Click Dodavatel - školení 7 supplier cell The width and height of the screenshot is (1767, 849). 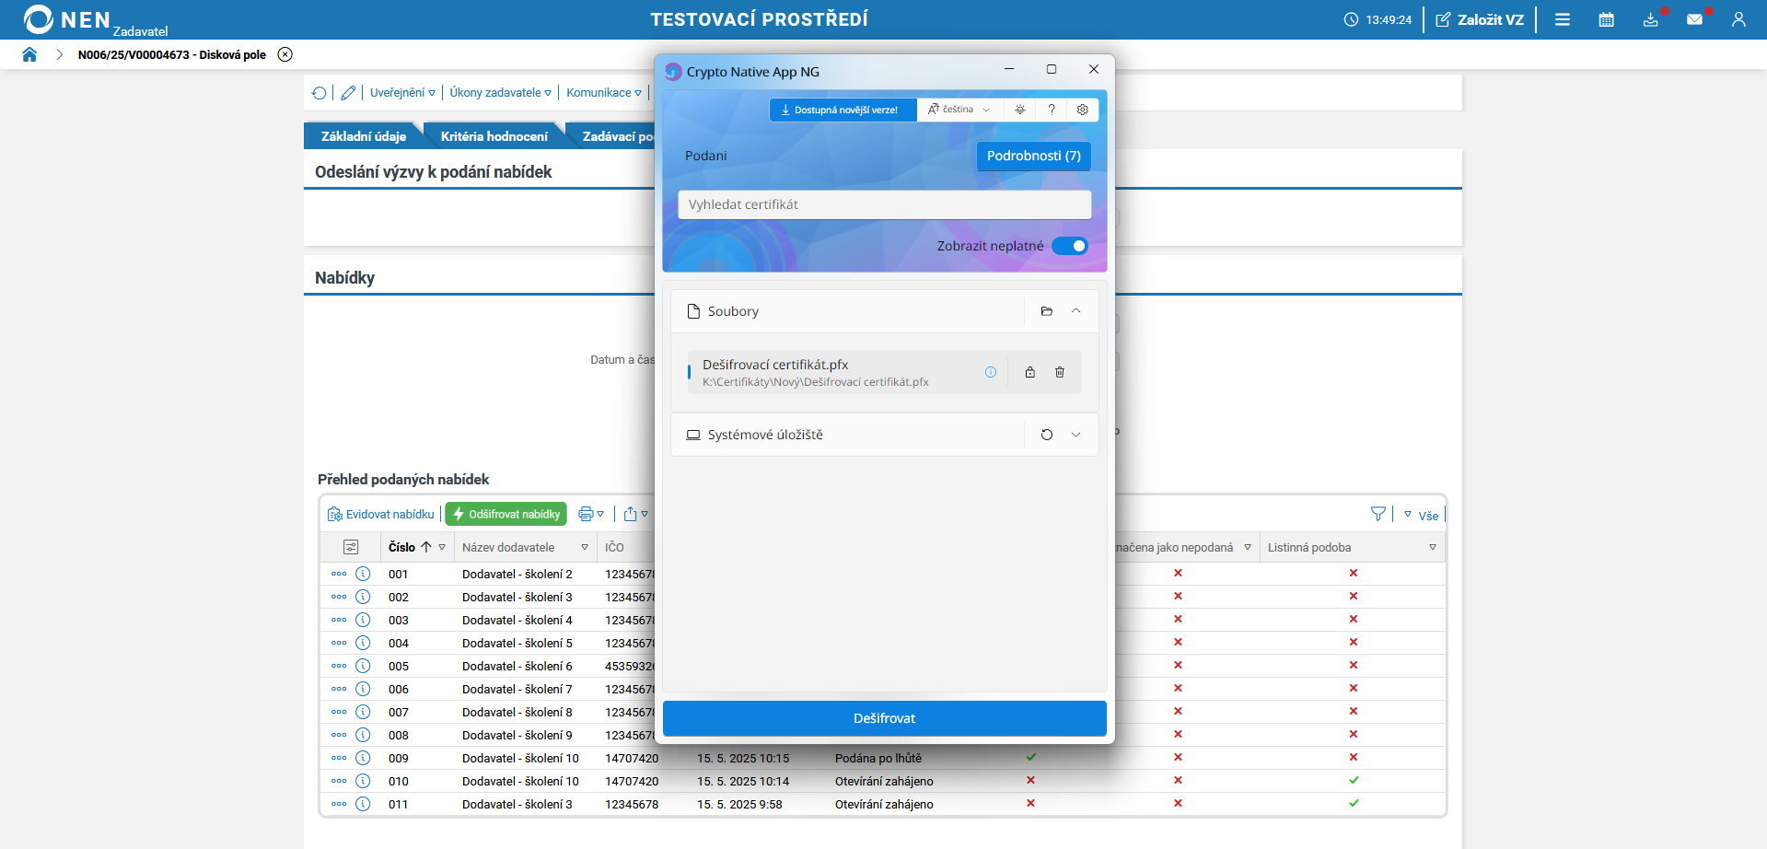(517, 689)
